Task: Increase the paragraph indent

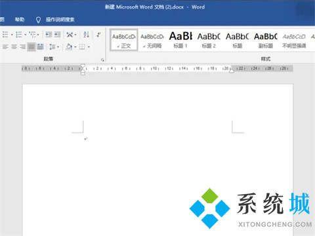Action: (x=57, y=35)
